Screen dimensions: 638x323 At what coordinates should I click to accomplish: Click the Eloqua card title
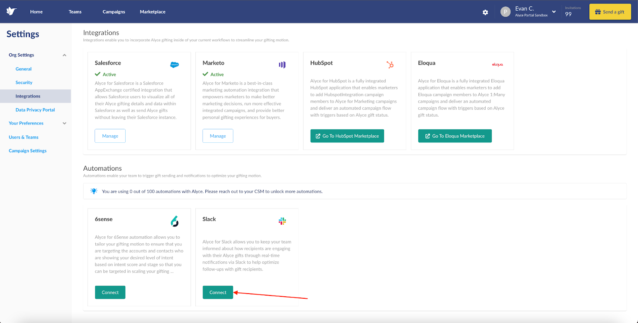tap(427, 63)
